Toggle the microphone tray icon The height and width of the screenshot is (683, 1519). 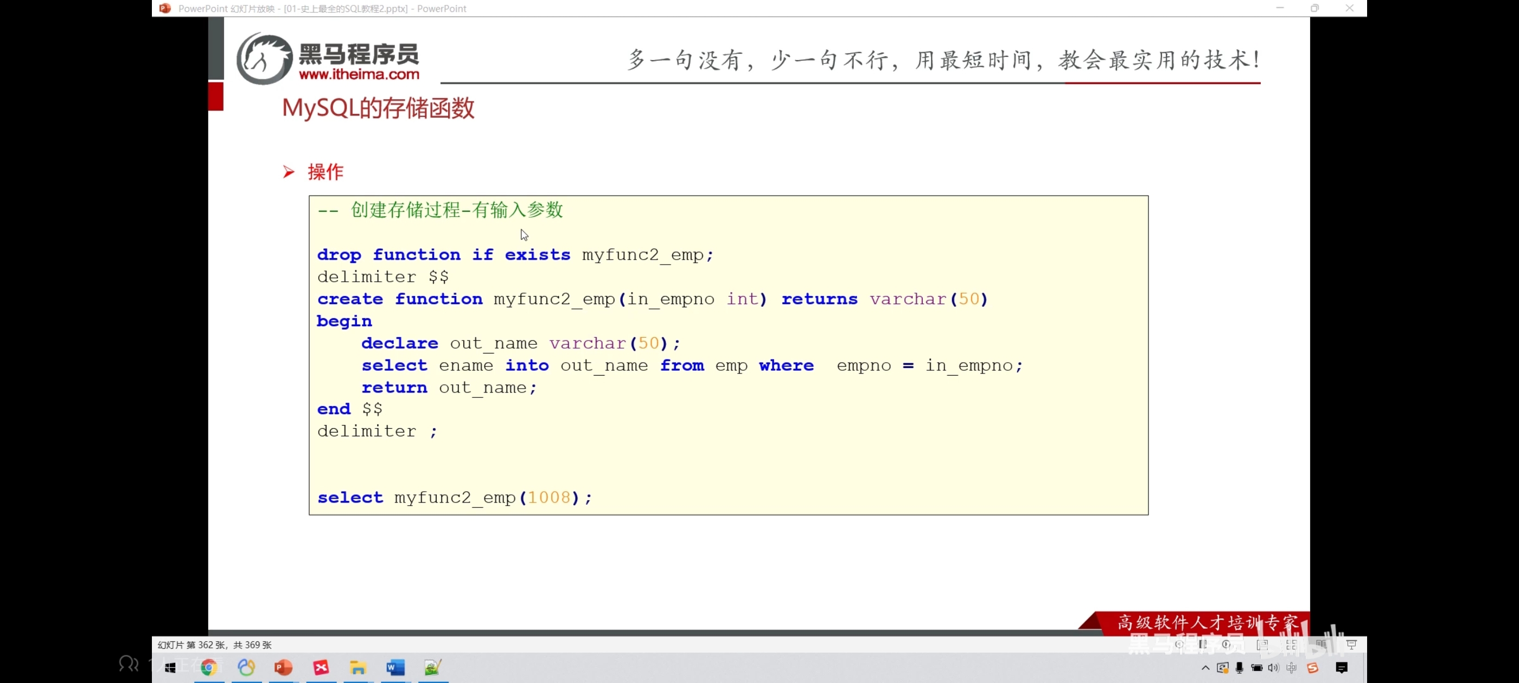pos(1240,668)
